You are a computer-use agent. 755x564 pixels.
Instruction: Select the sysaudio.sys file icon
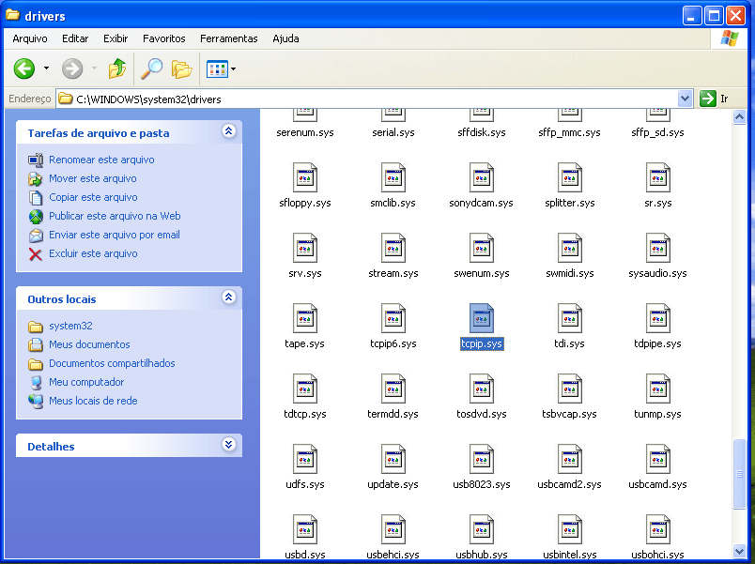coord(657,249)
